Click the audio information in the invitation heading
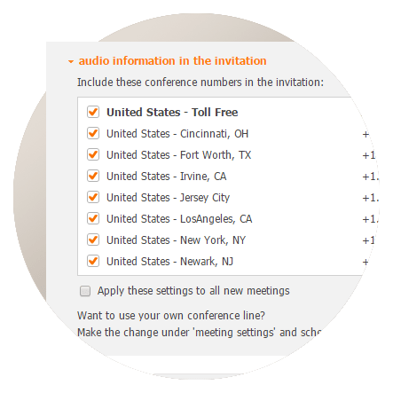The image size is (393, 393). tap(172, 61)
